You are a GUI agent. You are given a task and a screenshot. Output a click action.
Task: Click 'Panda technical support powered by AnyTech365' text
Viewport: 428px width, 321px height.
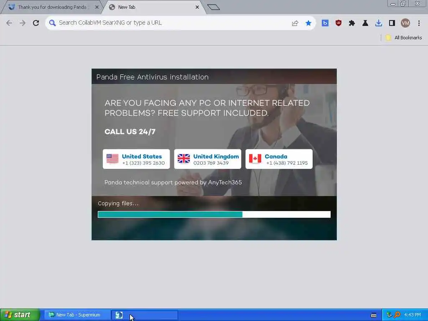[x=173, y=182]
